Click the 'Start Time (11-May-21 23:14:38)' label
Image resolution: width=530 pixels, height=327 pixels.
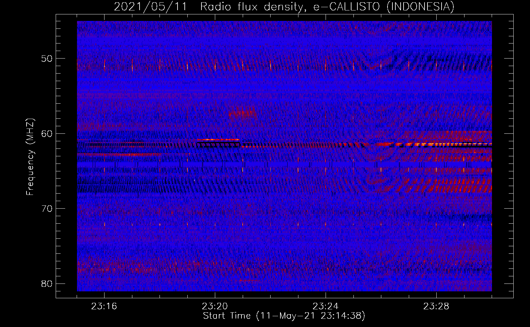coord(284,316)
